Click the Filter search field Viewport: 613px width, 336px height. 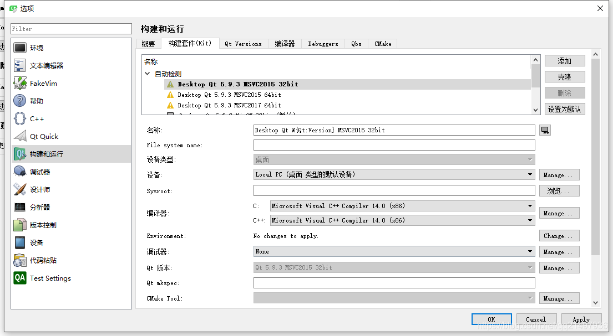click(71, 29)
